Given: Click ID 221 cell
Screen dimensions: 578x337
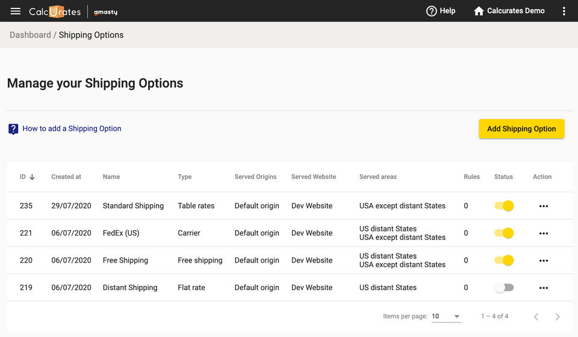Looking at the screenshot, I should (26, 233).
